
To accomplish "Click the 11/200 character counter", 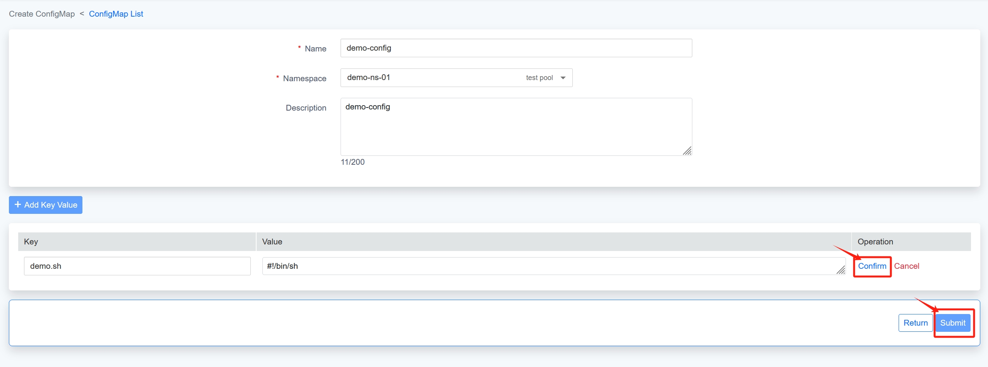I will tap(353, 162).
